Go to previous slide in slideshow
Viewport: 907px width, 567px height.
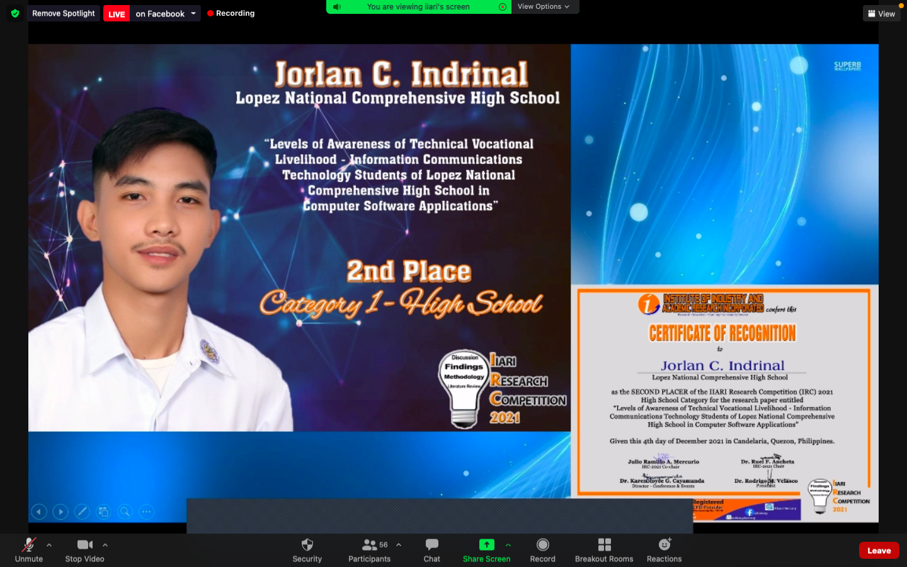tap(39, 512)
